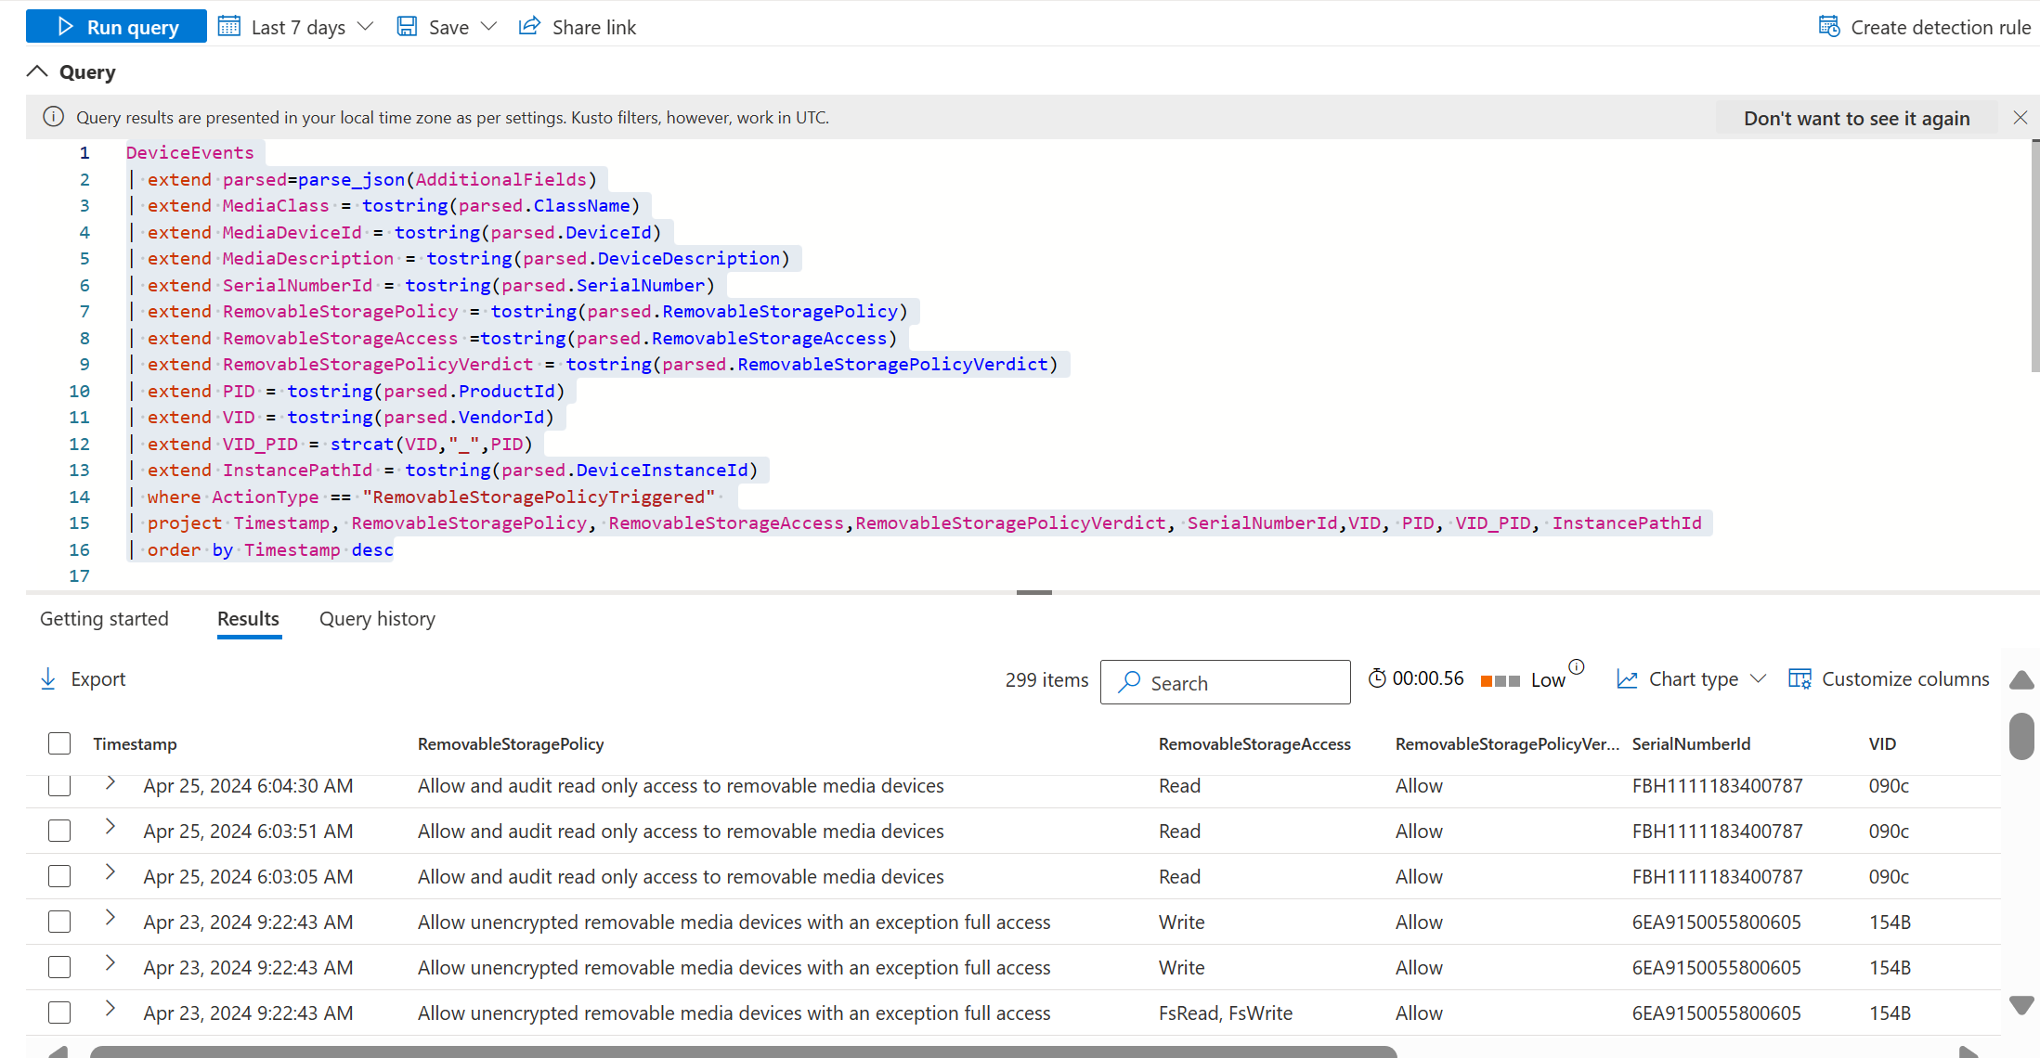Click the Customize columns icon

pyautogui.click(x=1800, y=679)
